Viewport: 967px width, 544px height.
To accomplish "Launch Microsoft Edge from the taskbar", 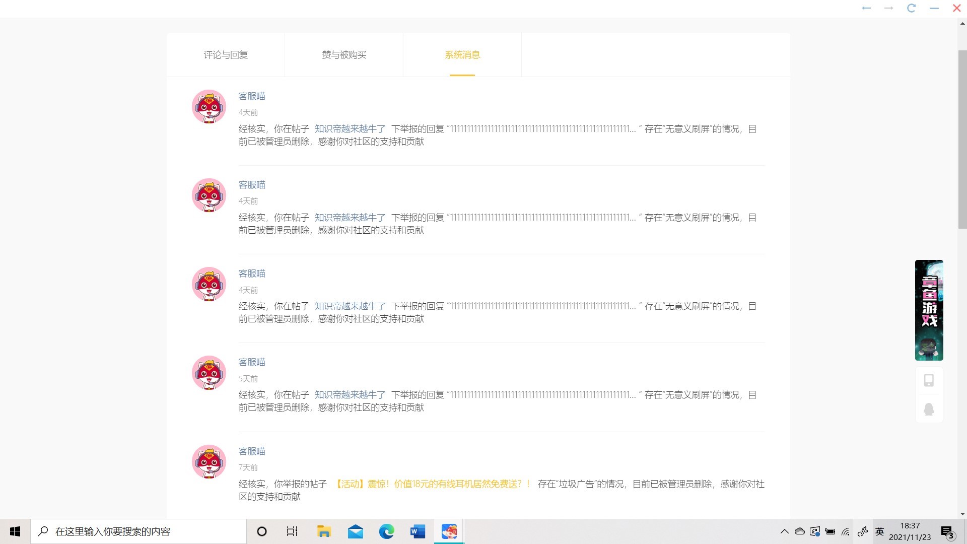I will coord(387,531).
